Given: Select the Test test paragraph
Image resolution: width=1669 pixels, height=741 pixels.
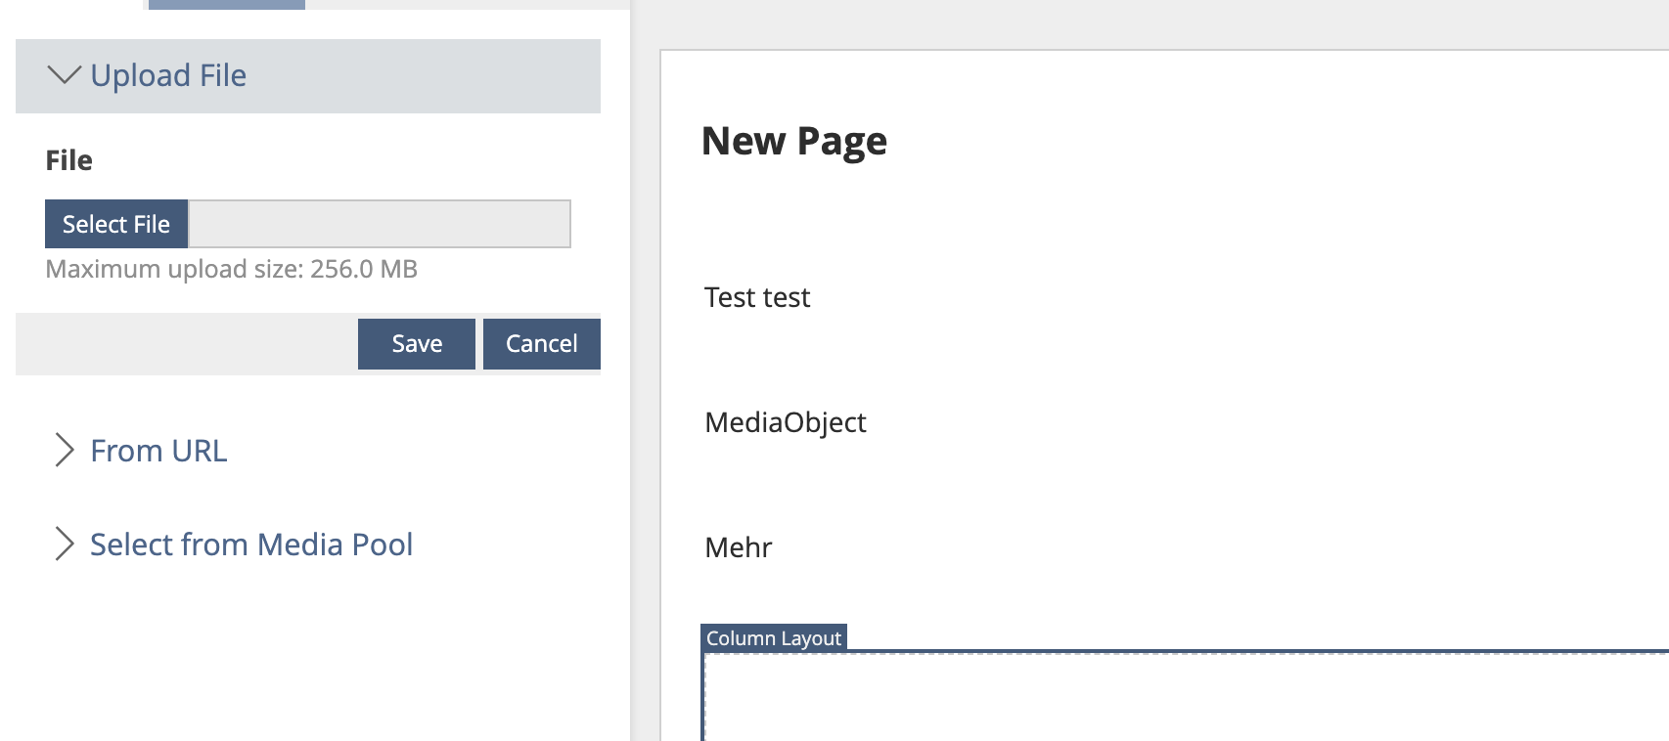Looking at the screenshot, I should (757, 297).
